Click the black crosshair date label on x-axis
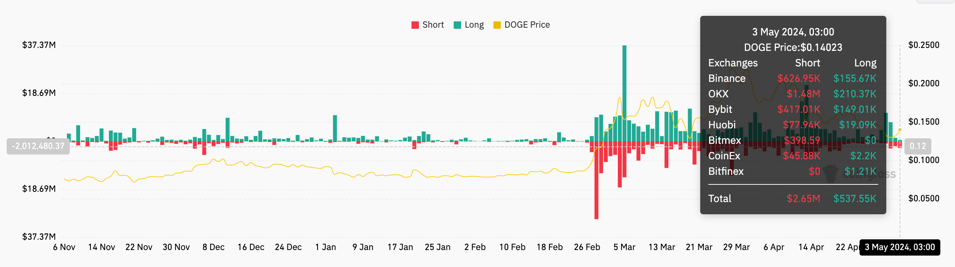This screenshot has height=267, width=955. [x=899, y=247]
